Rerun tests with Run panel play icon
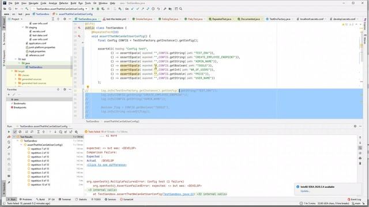Screen dimensions: 369x207 (9, 132)
